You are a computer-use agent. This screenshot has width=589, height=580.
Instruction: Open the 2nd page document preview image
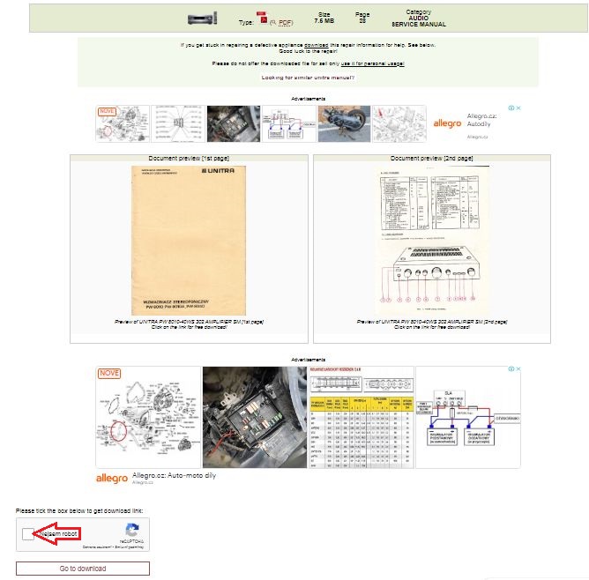pyautogui.click(x=431, y=238)
